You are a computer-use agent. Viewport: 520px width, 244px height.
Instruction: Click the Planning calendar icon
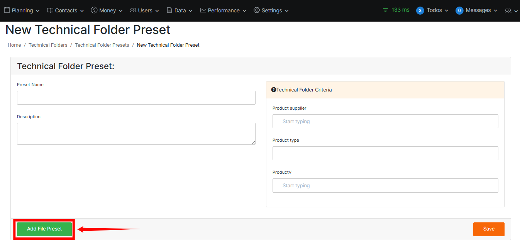pyautogui.click(x=7, y=10)
